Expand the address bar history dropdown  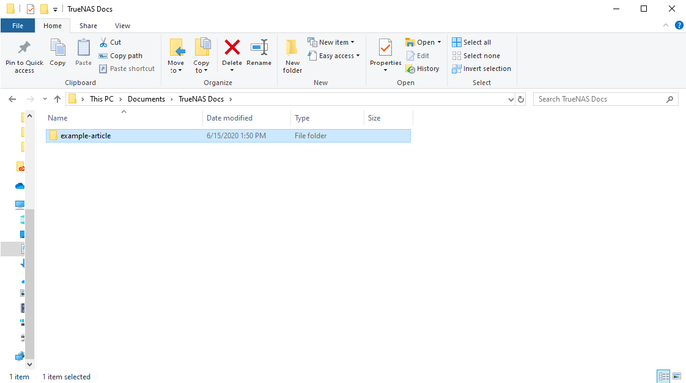511,99
